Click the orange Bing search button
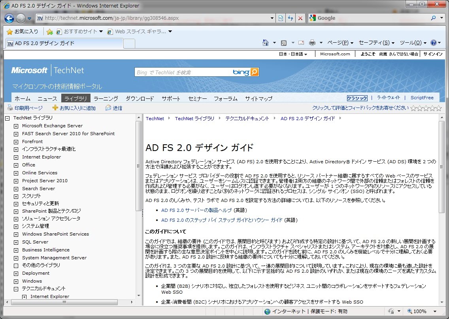Image resolution: width=449 pixels, height=319 pixels. tap(254, 72)
